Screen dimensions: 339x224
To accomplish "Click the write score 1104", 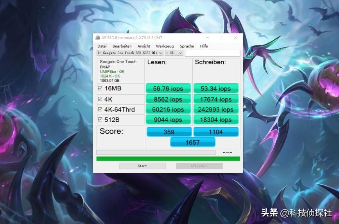I will tap(216, 132).
